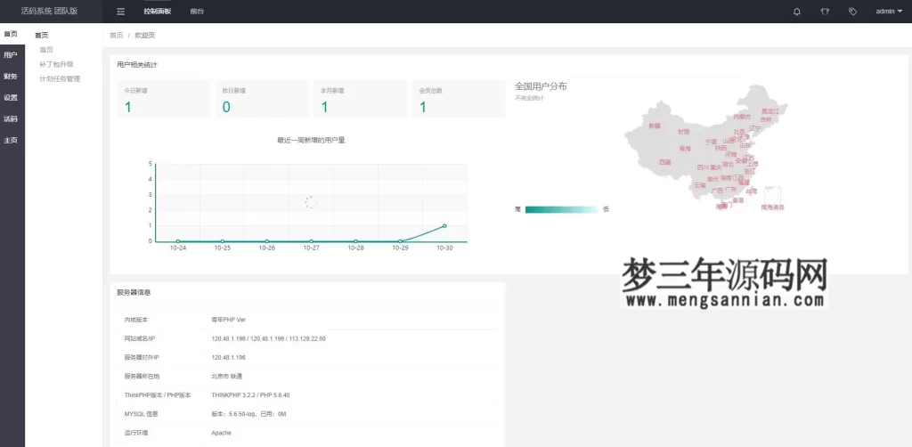Select 内蒙古 on the map
The image size is (912, 447).
742,117
